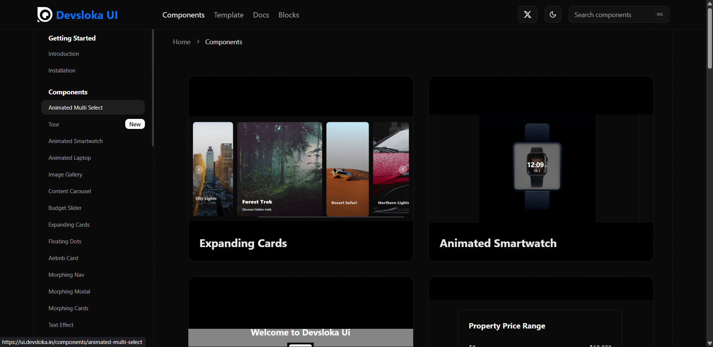Click next arrow on Expanding Cards carousel
713x347 pixels.
(x=402, y=170)
